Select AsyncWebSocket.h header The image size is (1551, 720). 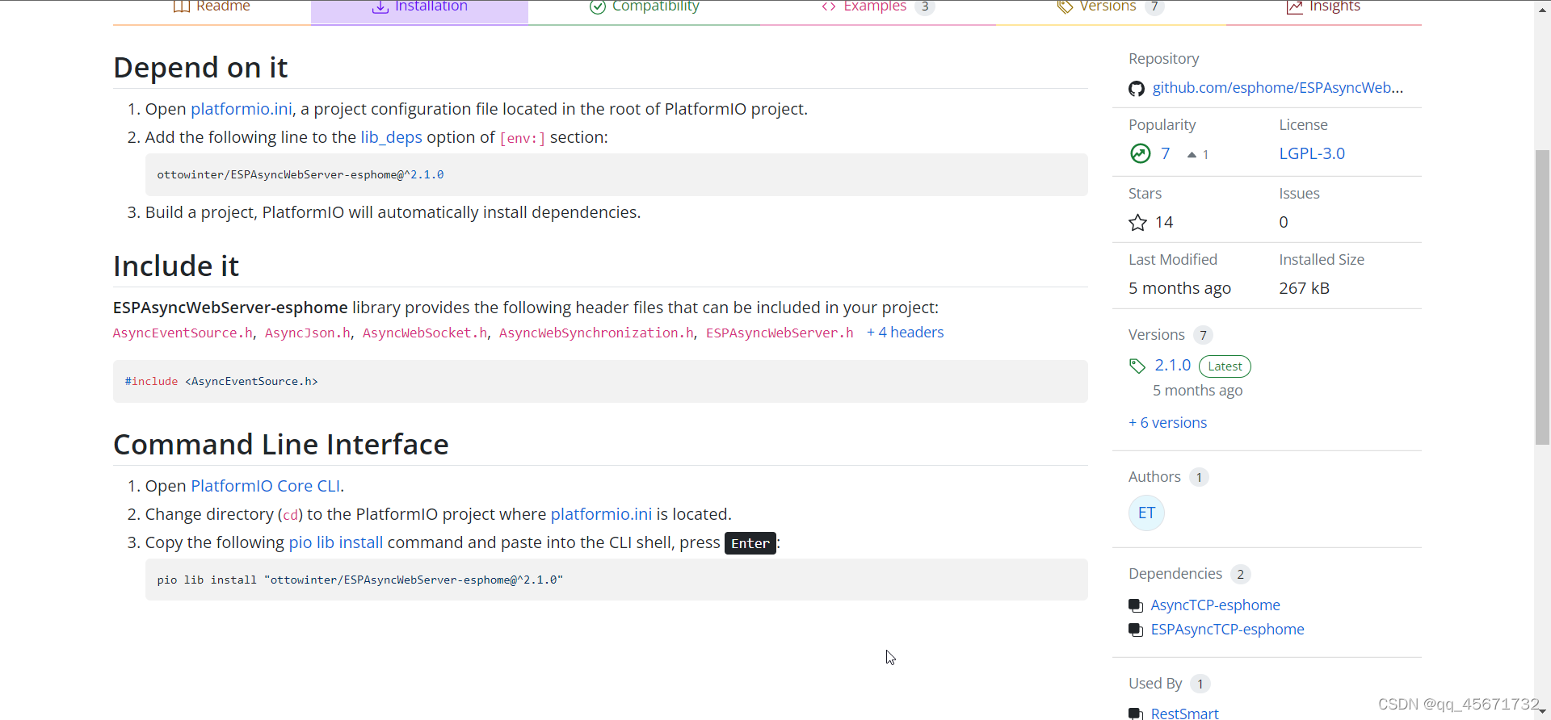click(425, 333)
